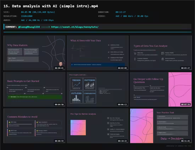Click the 00:03:27 timestamp label
The image size is (195, 150).
[185, 68]
